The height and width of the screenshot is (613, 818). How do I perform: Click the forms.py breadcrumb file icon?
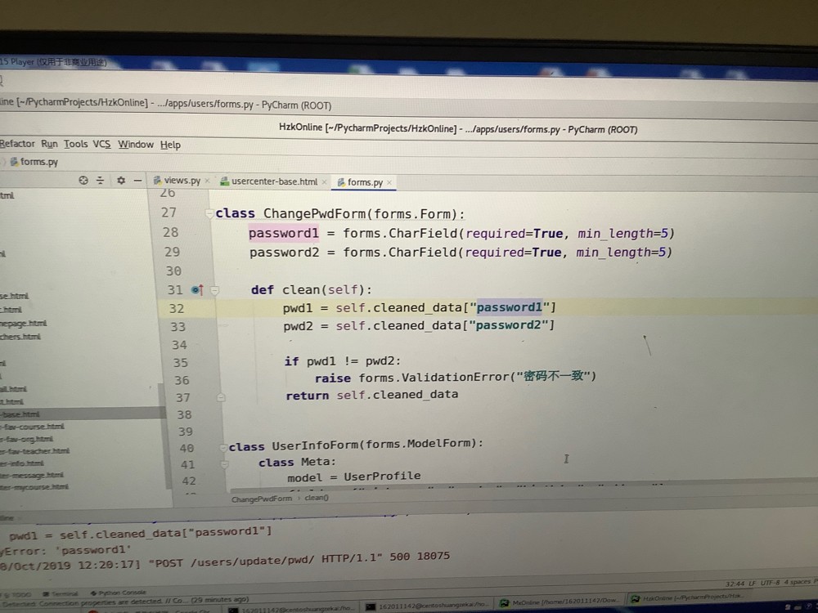click(x=14, y=162)
